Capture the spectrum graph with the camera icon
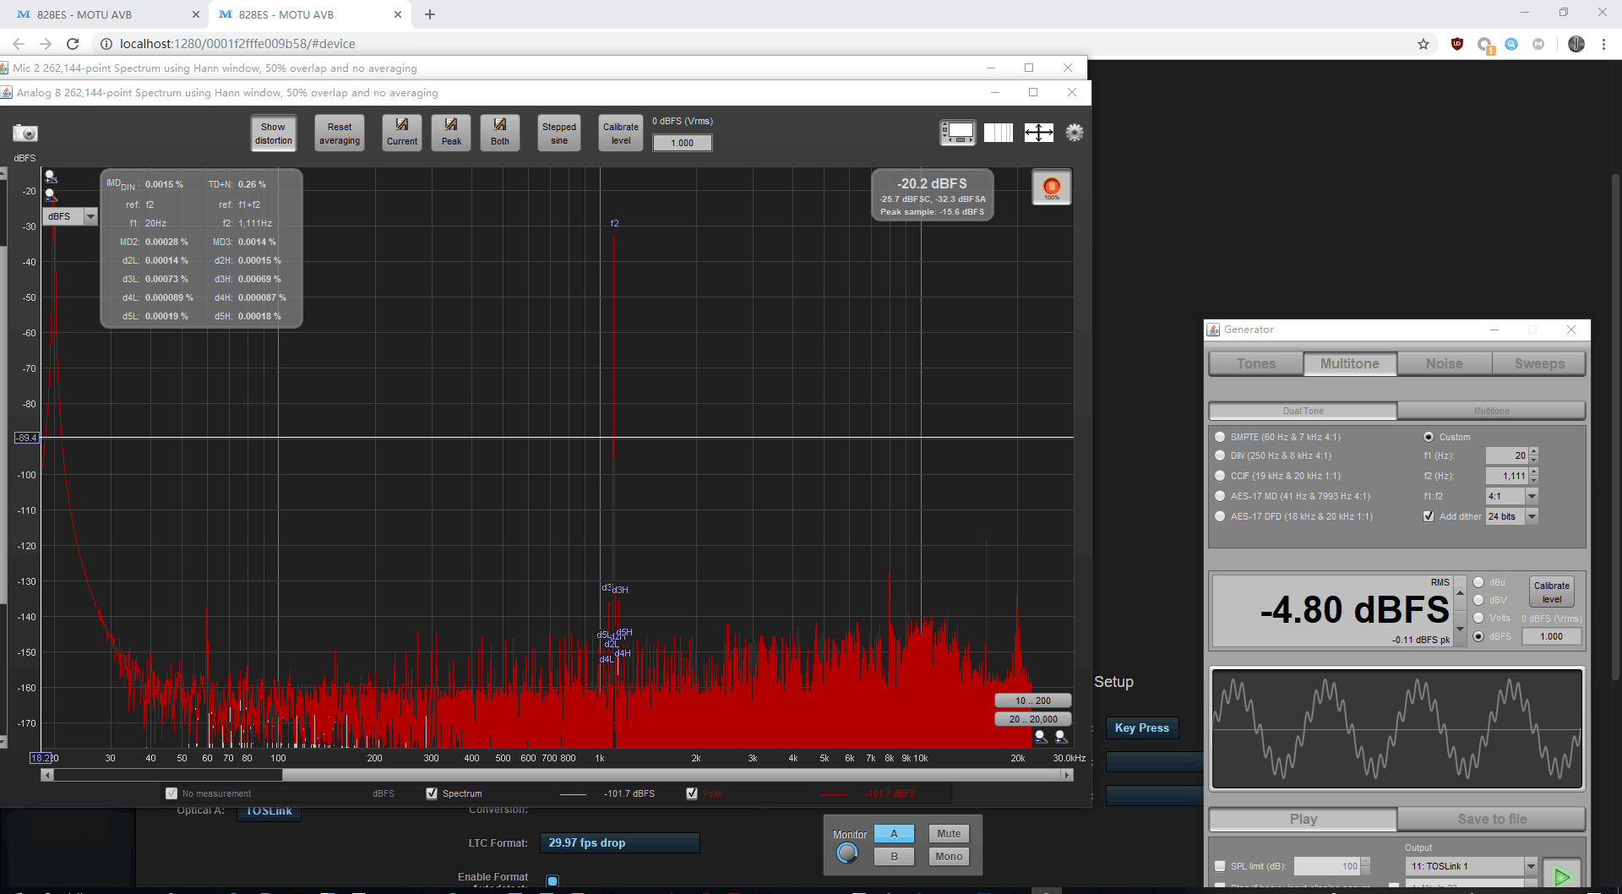 [25, 133]
